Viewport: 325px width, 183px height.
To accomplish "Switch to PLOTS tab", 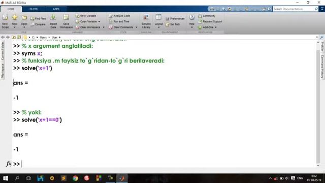I will coord(34,9).
